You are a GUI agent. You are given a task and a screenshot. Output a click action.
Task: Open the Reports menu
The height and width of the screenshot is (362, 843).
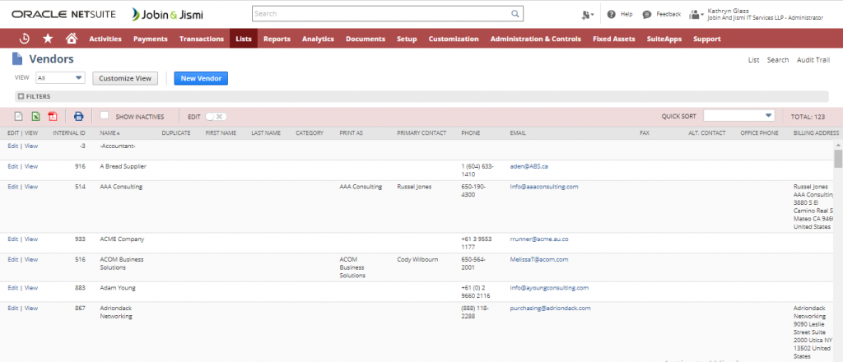(277, 39)
